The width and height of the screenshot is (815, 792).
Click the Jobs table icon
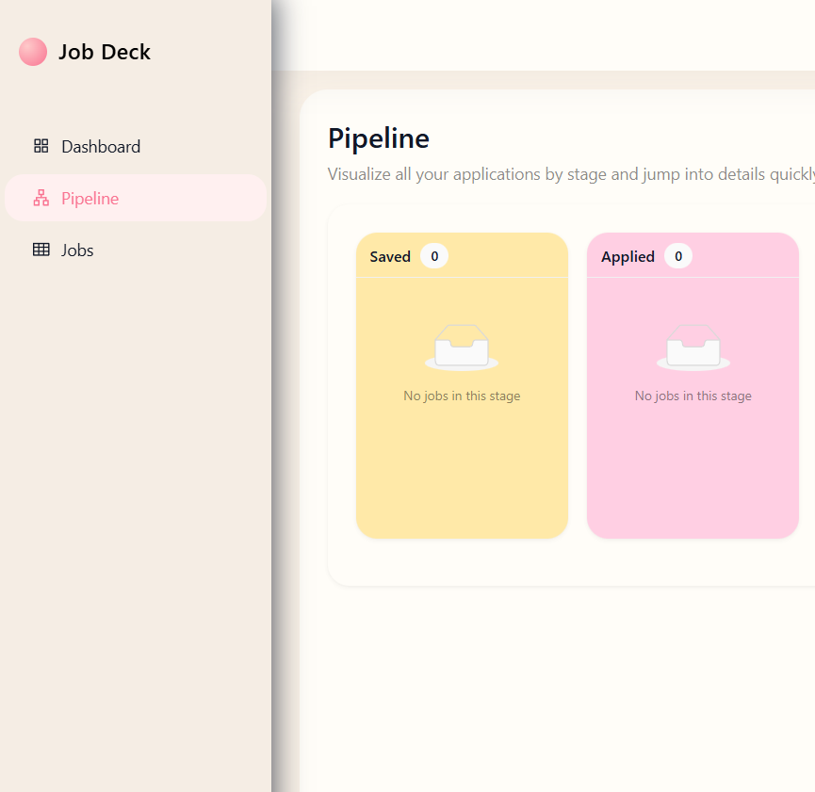tap(41, 250)
